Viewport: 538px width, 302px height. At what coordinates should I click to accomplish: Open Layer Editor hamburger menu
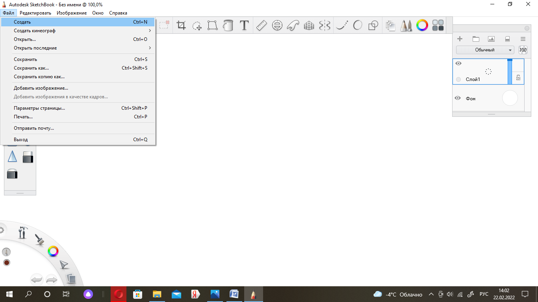[523, 39]
